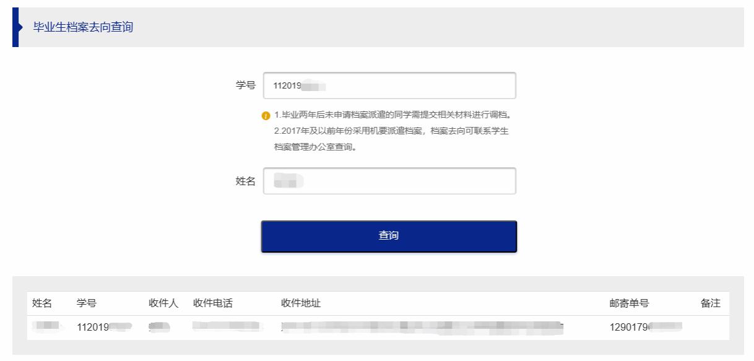Screen dimensions: 754x361
Task: Click the 收件电话 column header
Action: click(213, 303)
